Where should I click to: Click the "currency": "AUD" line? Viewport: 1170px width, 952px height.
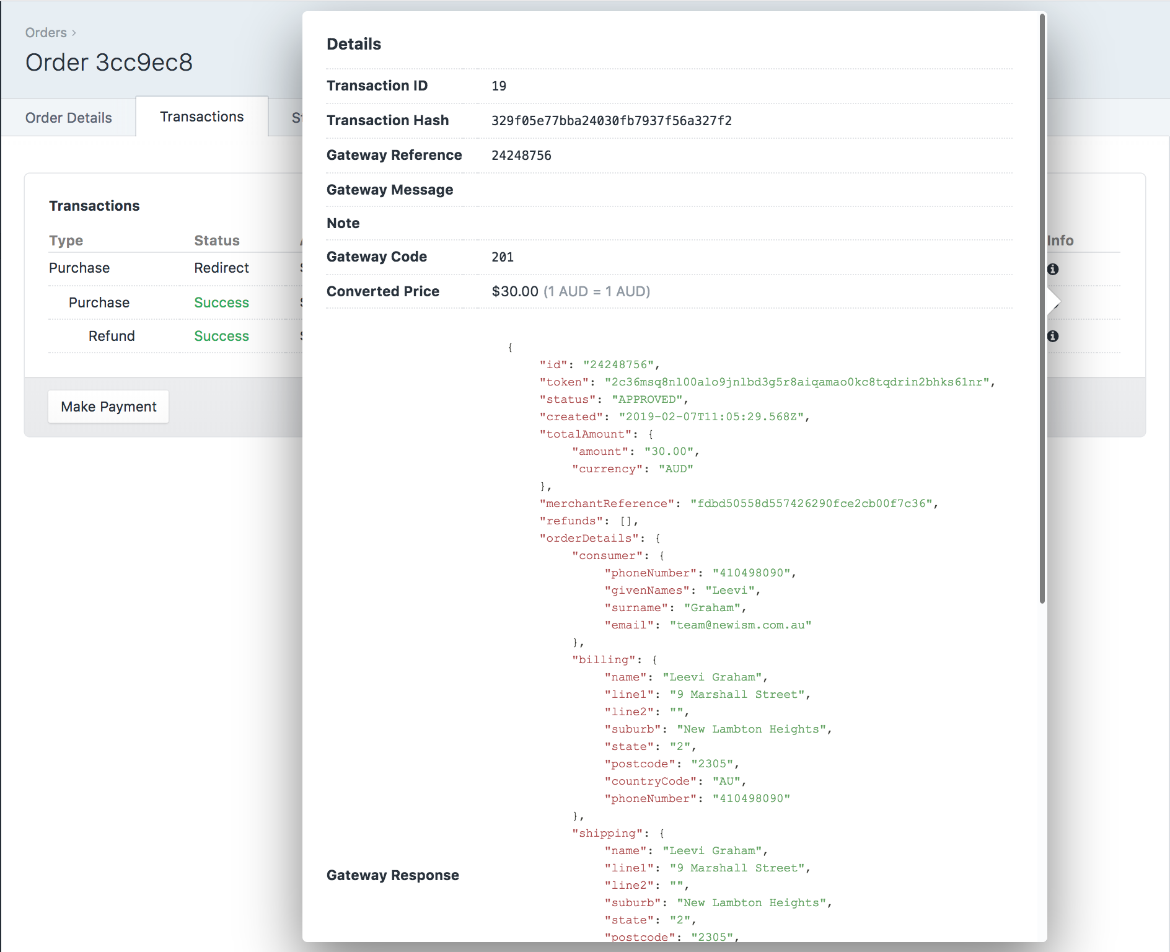coord(633,469)
